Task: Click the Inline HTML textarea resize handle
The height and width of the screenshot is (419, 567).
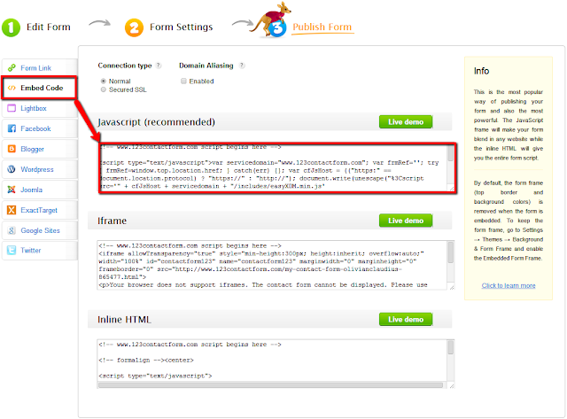Action: pos(452,386)
